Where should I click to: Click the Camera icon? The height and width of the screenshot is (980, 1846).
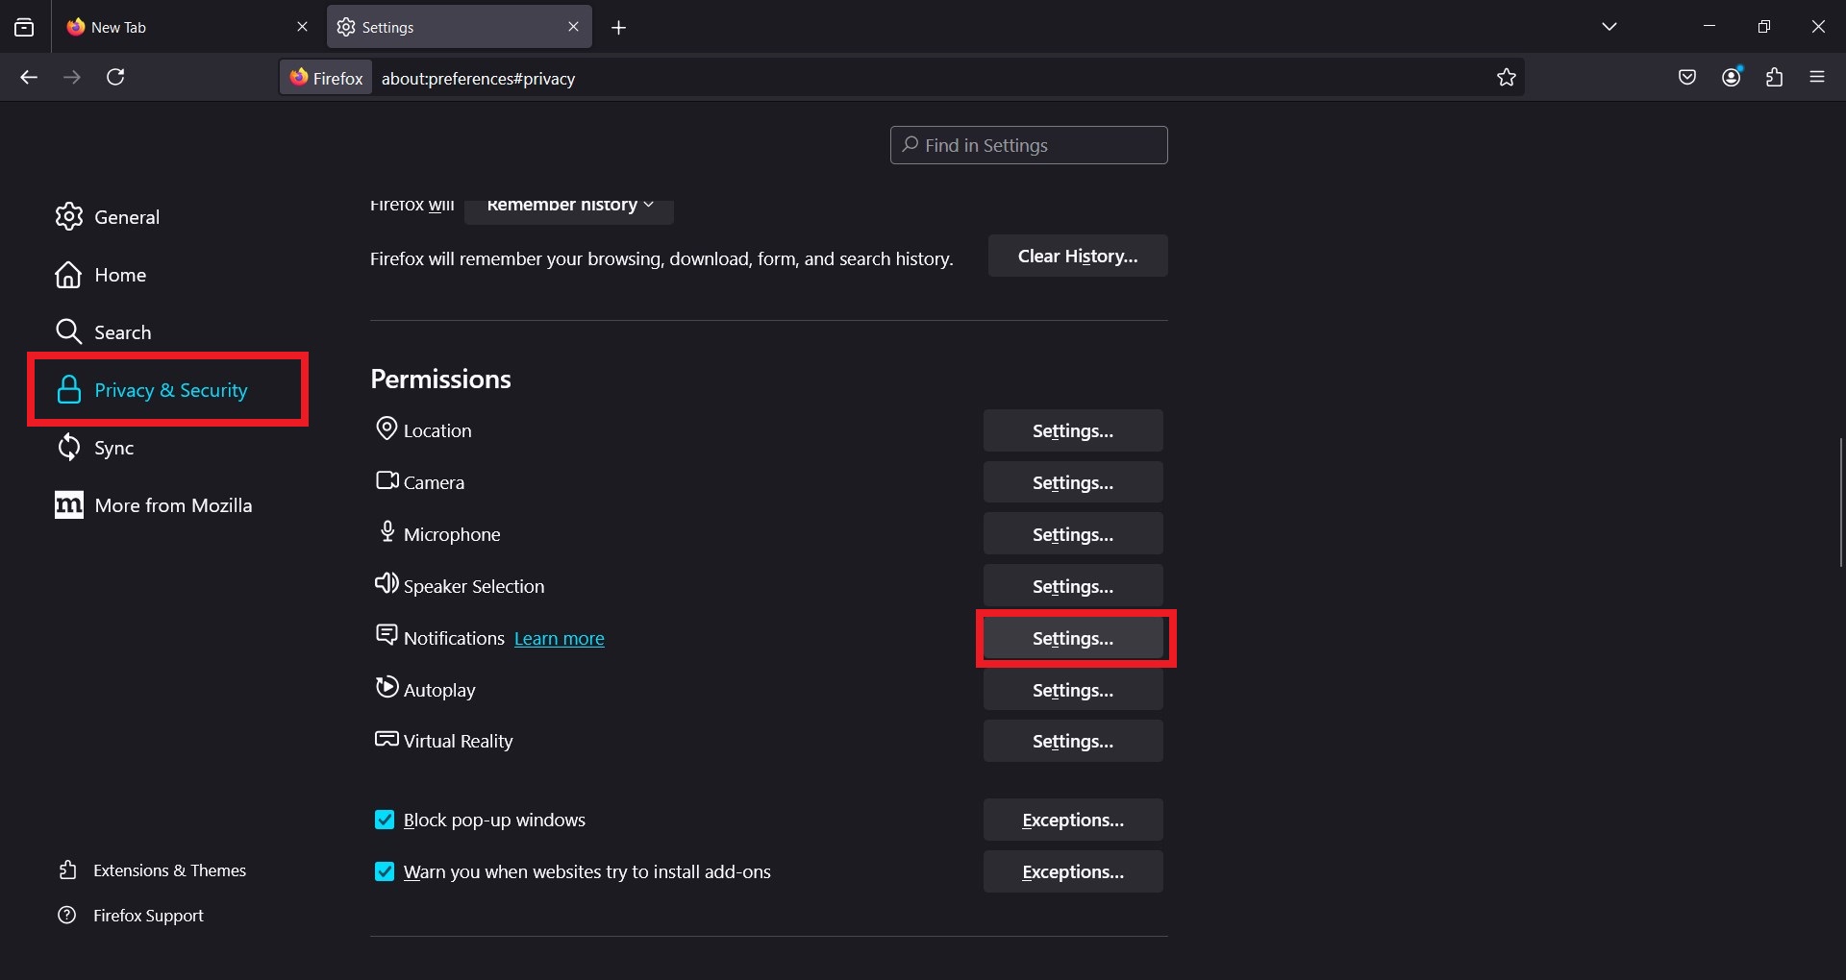click(x=387, y=480)
